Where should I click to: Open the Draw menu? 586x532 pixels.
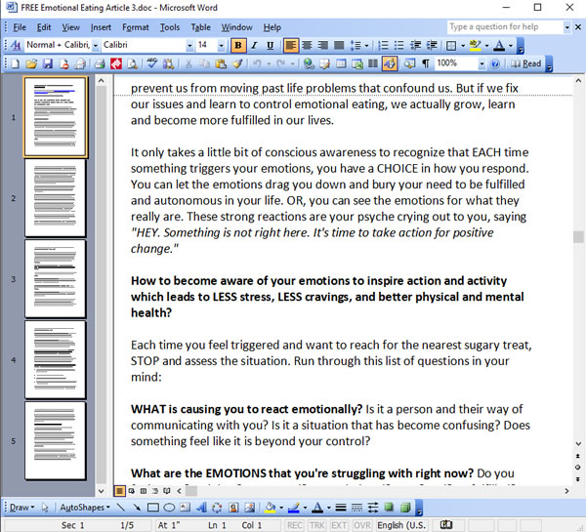(x=21, y=508)
